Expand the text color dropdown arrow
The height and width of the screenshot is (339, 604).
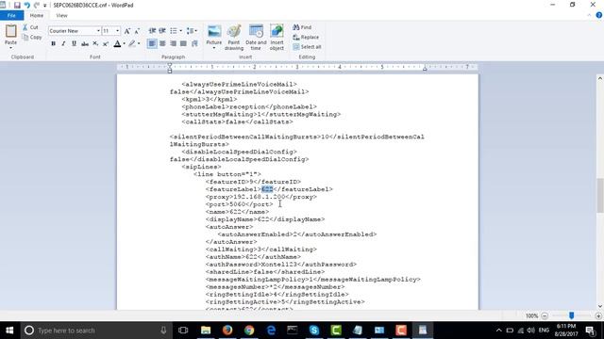pos(124,44)
